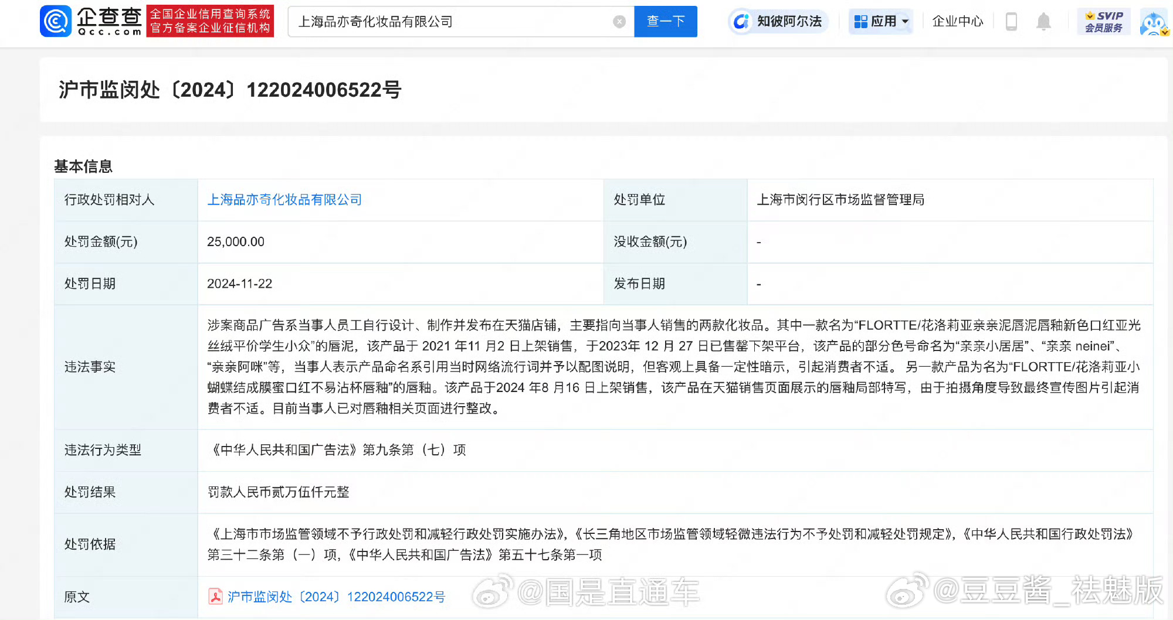The height and width of the screenshot is (620, 1173).
Task: Select 《中华人民共和国广告法》第九条第（七）项 text
Action: 337,449
